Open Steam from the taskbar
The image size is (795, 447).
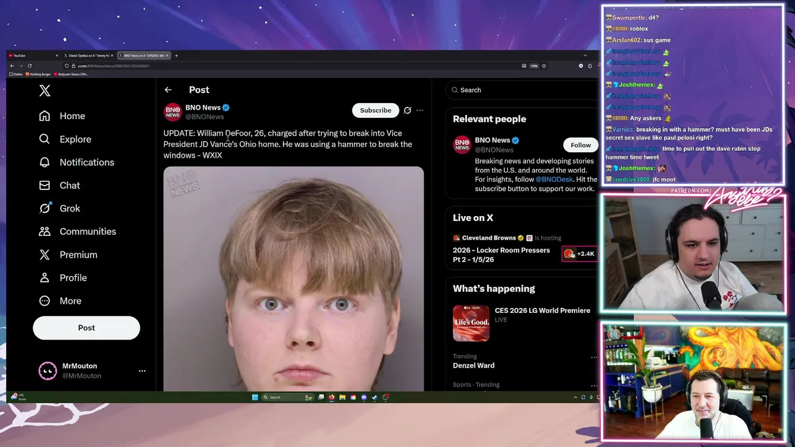(375, 397)
